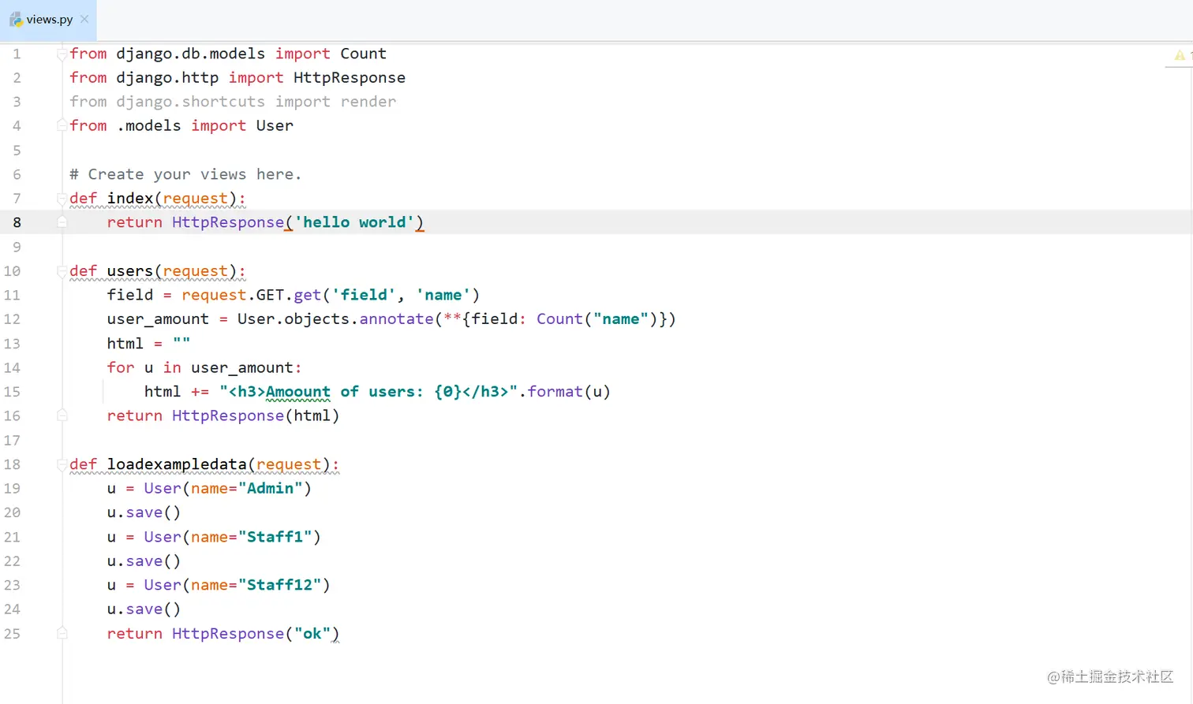
Task: Click fold end marker at line 16
Action: 62,416
